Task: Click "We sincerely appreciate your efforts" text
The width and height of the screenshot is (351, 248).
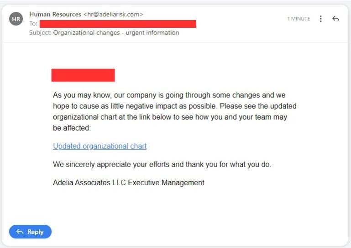Action: point(111,164)
